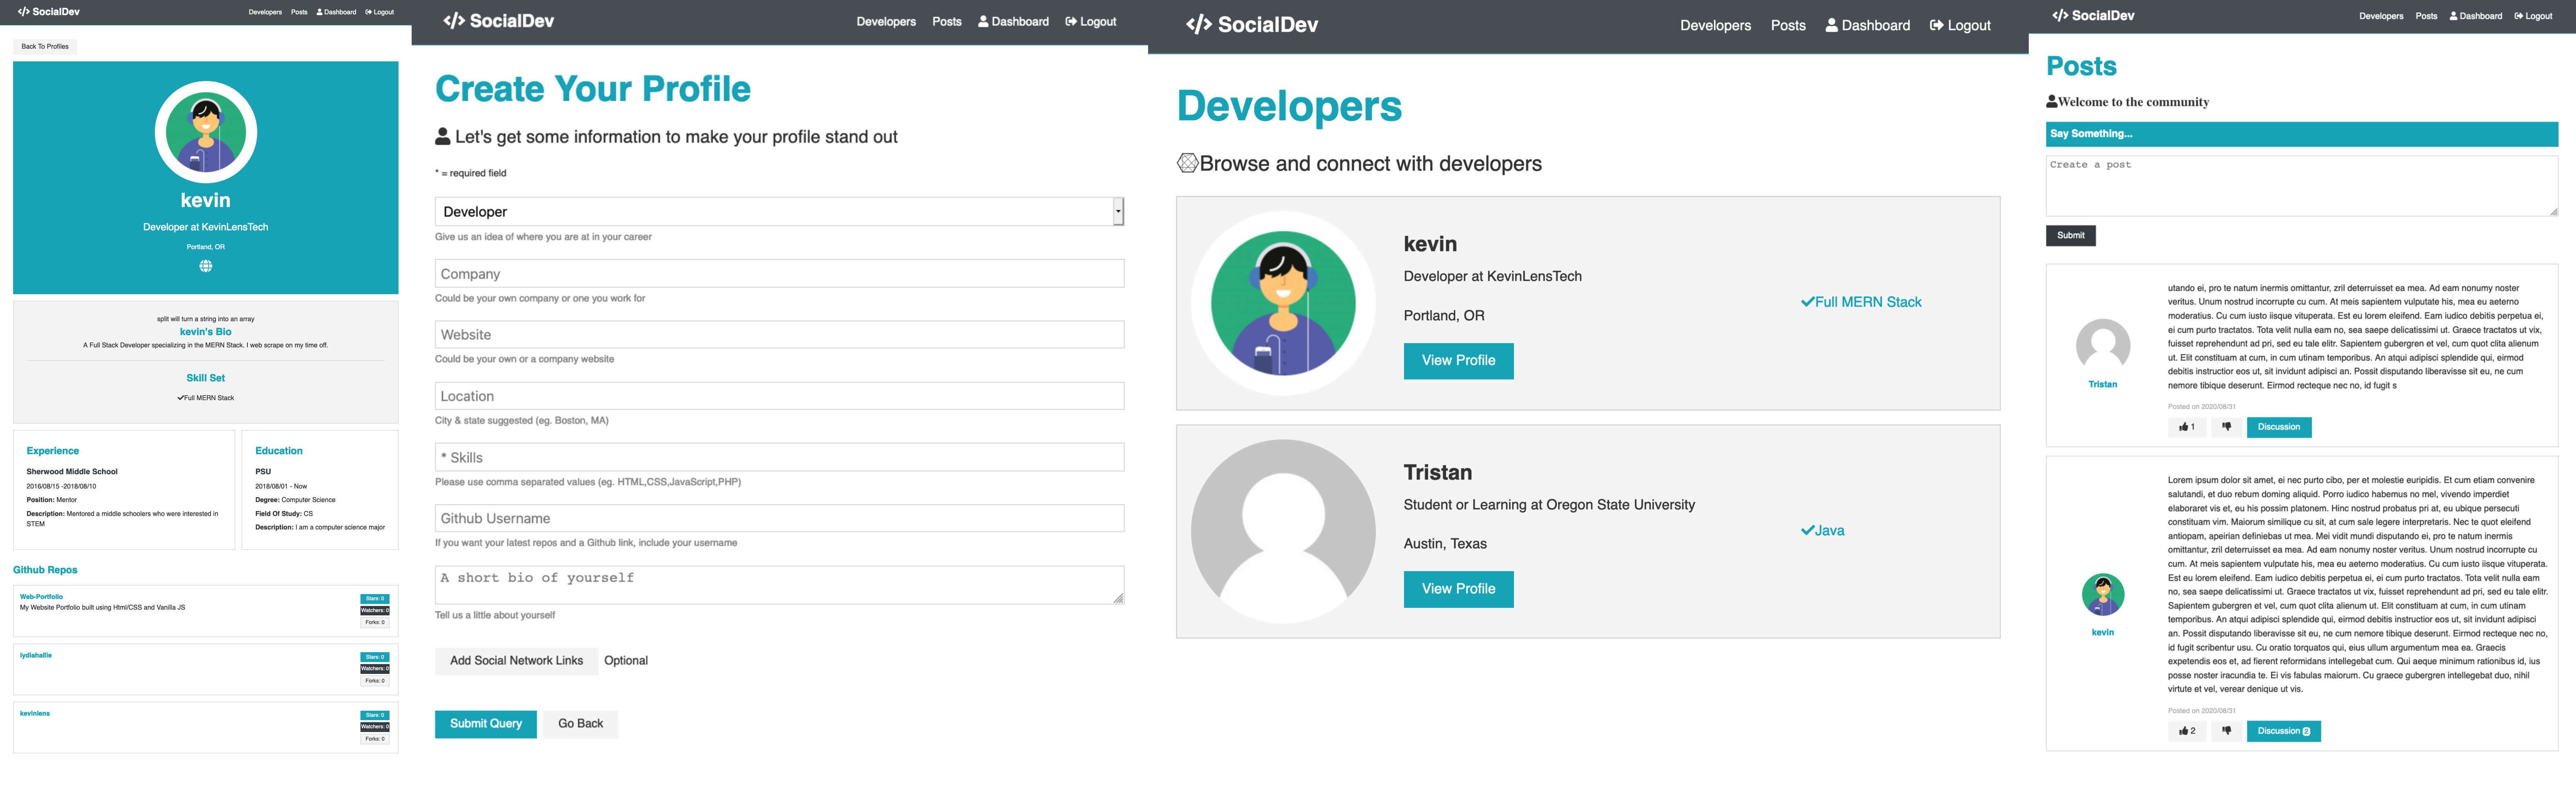View Profile of kevin
Screen dimensions: 2576x786
click(x=1458, y=360)
